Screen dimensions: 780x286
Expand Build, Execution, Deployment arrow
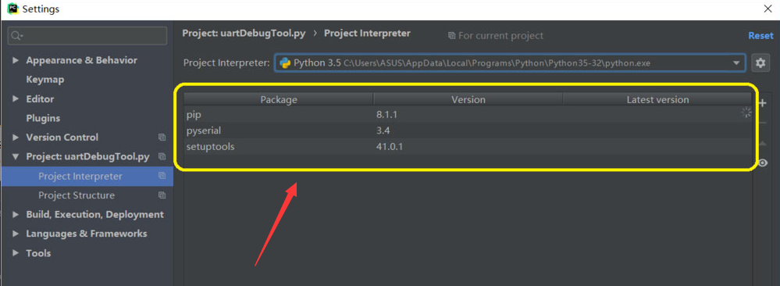coord(16,215)
